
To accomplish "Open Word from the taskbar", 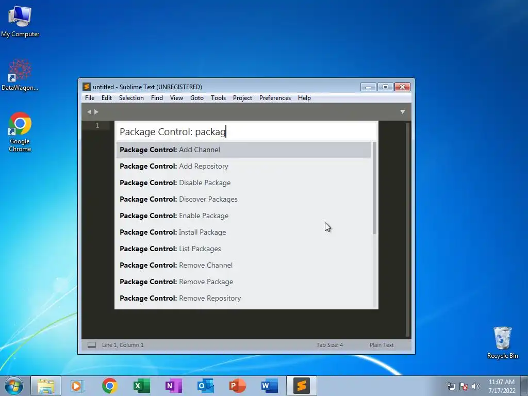I will 269,386.
